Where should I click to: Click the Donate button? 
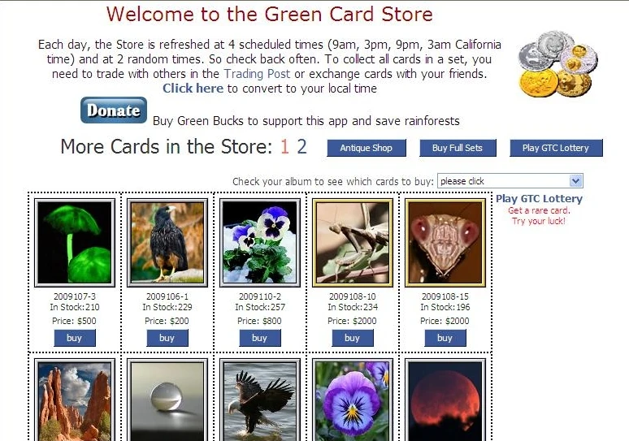(114, 110)
